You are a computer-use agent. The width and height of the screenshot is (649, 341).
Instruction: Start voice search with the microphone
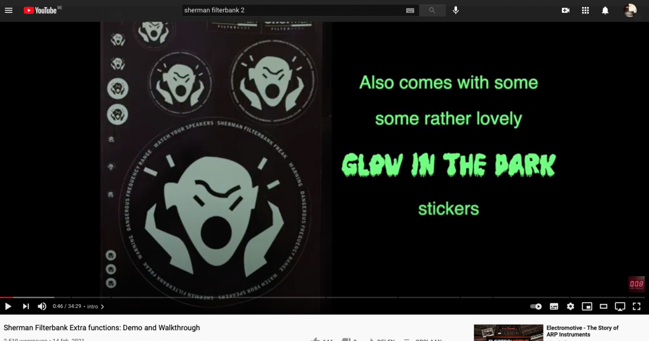tap(456, 10)
